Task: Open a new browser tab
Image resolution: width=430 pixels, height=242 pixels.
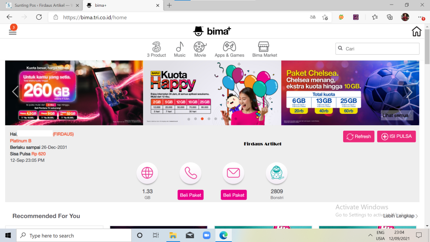Action: pyautogui.click(x=169, y=5)
